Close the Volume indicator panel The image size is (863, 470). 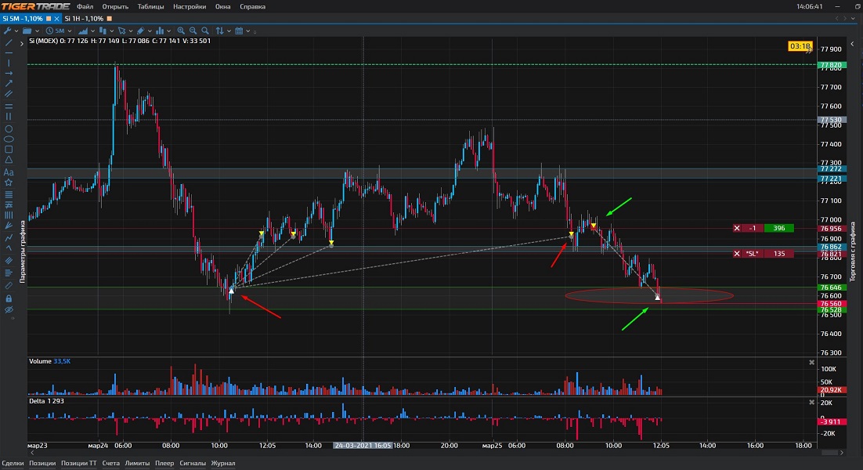point(811,362)
